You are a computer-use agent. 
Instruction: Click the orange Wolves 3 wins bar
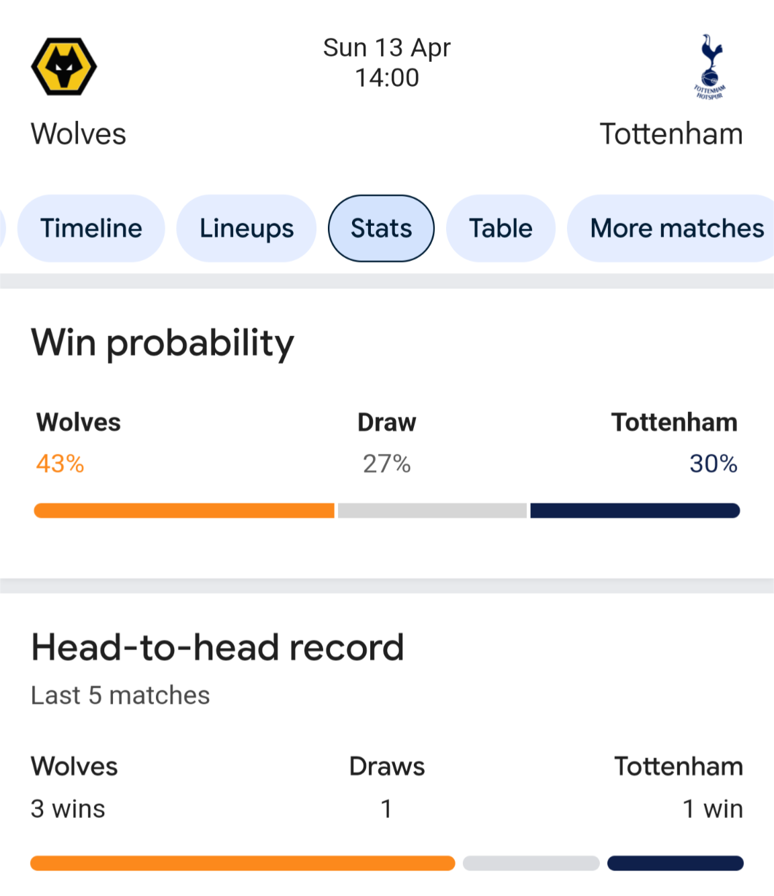(243, 863)
